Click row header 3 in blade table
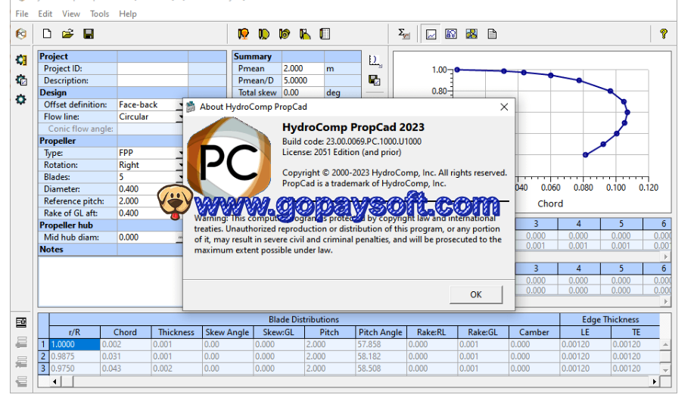 coord(43,368)
